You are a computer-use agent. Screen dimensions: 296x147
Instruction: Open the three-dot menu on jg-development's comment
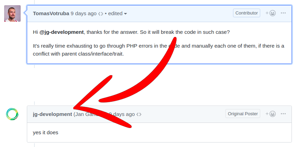pyautogui.click(x=283, y=114)
